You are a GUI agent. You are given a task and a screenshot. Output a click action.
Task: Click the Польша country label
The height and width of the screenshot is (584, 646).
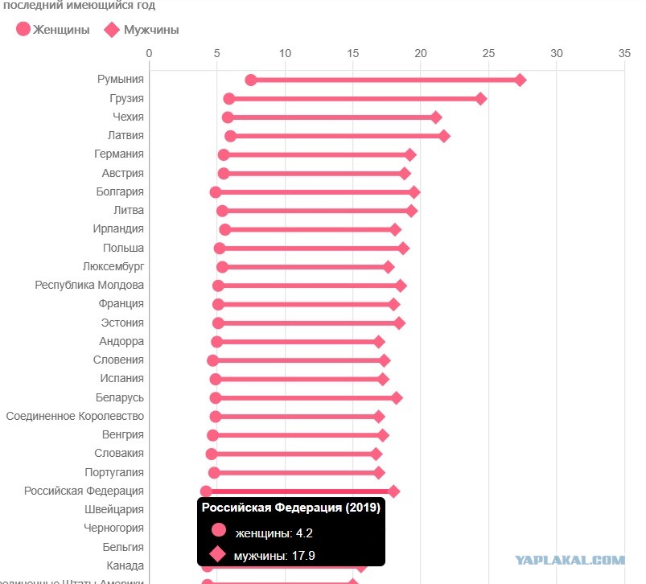click(x=123, y=248)
